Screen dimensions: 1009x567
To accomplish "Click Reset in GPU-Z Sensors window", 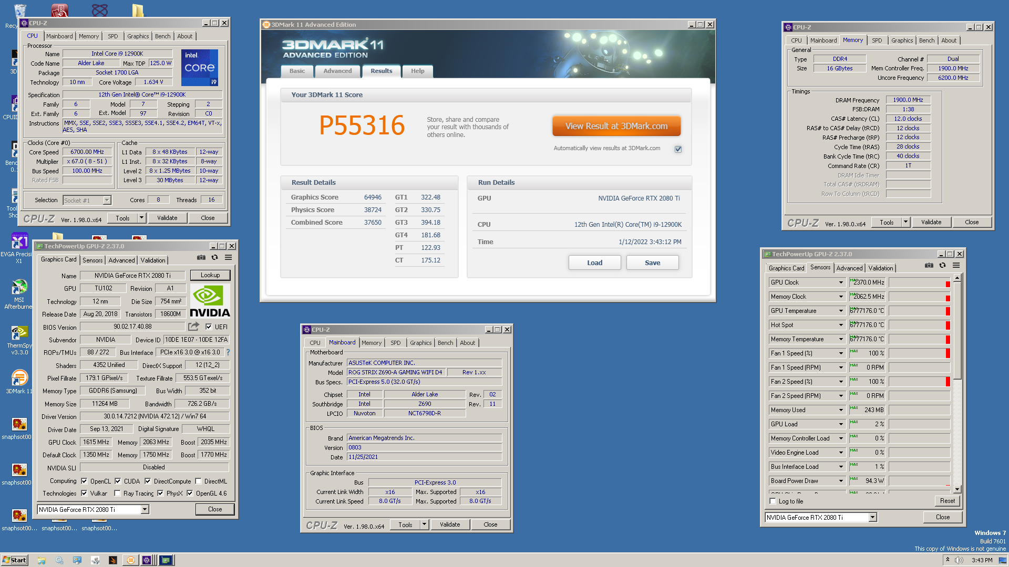I will (947, 501).
